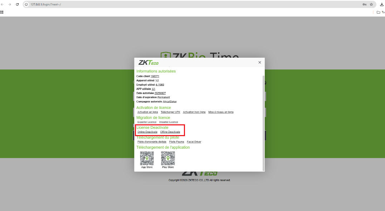Bookmark this page with the star icon
Viewport: 385px width, 211px height.
pyautogui.click(x=371, y=4)
